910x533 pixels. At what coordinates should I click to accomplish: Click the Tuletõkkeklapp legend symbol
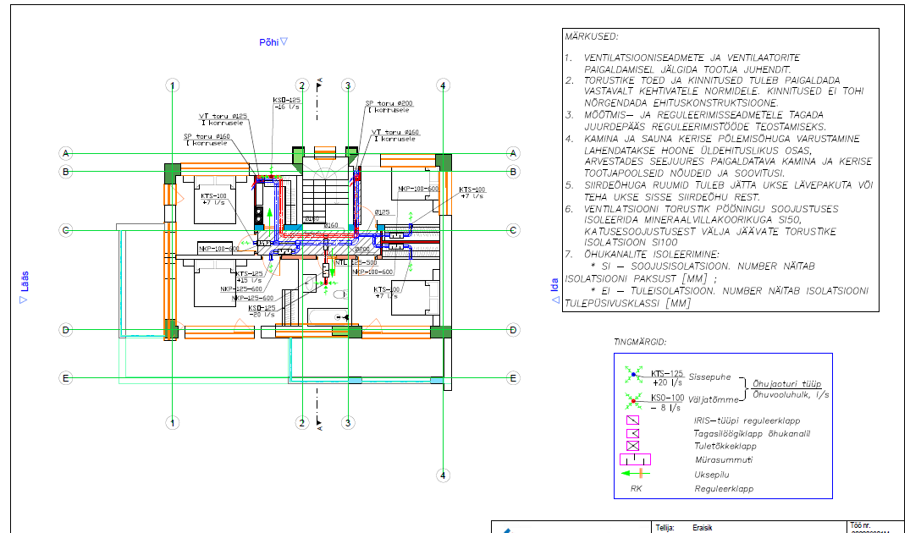pos(632,446)
